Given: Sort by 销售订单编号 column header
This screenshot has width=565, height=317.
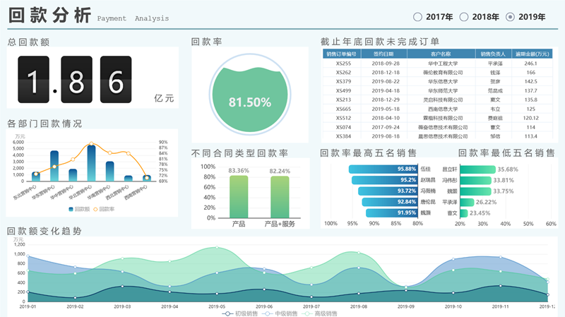Looking at the screenshot, I should (x=343, y=54).
